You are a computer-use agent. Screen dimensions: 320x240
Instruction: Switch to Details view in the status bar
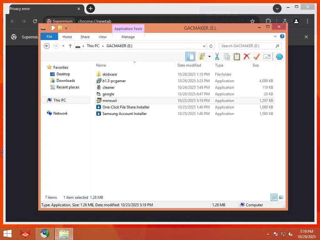click(x=274, y=197)
